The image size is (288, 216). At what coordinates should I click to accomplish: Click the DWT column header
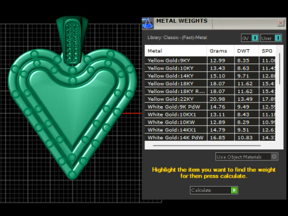(247, 51)
